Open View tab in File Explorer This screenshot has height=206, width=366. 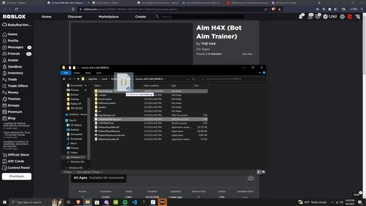[98, 73]
